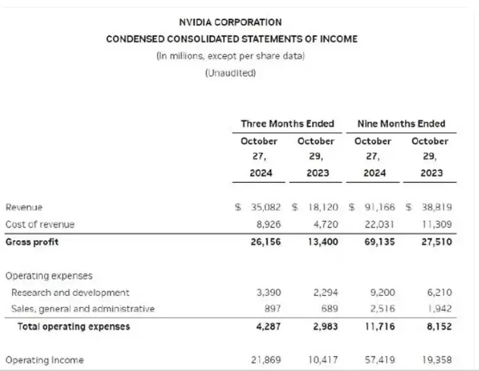
Task: Select the 8,152 total operating expenses value
Action: coord(437,326)
